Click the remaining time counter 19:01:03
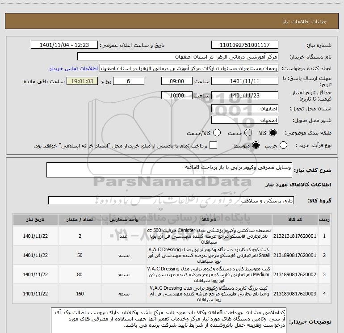Screen dimensions: 344x333 [82, 81]
